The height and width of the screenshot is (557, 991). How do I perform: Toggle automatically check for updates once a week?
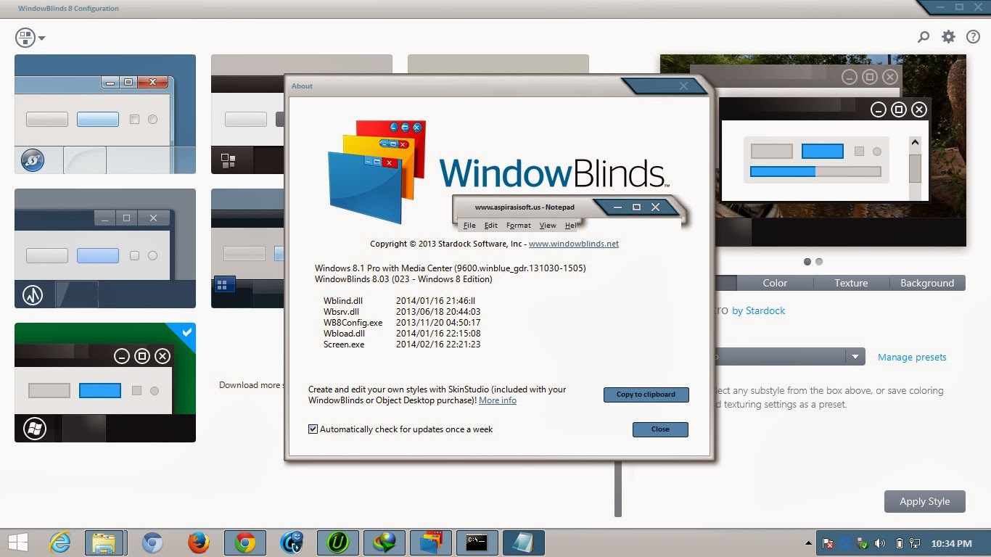click(313, 429)
